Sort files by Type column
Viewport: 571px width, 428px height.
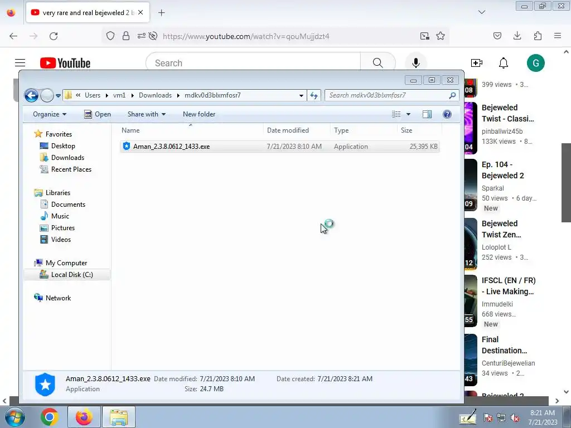364,130
